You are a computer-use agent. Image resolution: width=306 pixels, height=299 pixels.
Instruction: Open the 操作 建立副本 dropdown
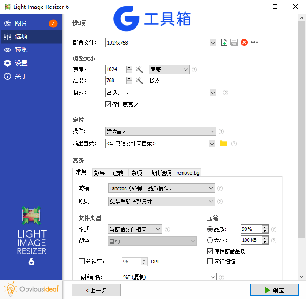tap(160, 131)
